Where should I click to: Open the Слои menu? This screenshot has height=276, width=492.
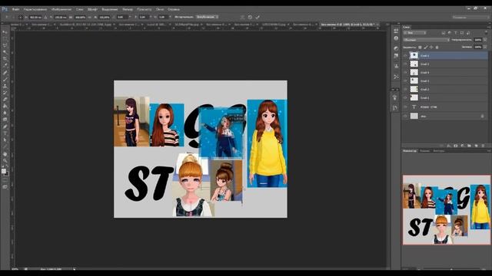80,9
